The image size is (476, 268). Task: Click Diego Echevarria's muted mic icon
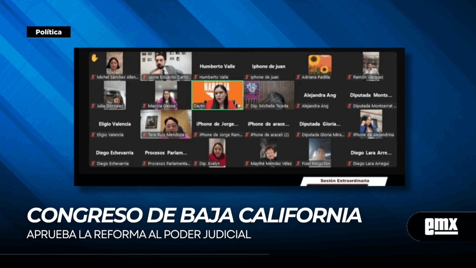[x=93, y=163]
